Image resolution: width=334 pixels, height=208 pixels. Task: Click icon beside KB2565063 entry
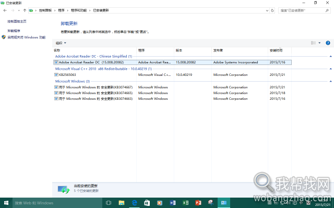(56, 75)
